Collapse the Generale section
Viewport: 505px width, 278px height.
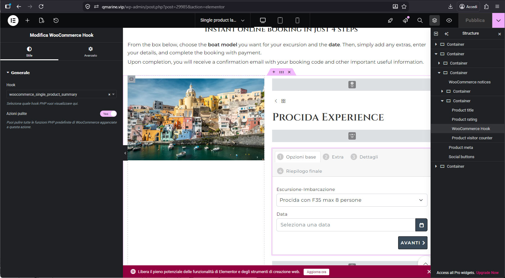18,73
